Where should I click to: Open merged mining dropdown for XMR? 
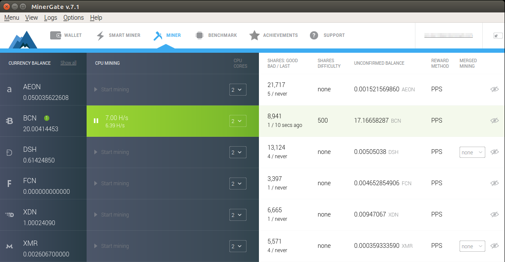(472, 246)
